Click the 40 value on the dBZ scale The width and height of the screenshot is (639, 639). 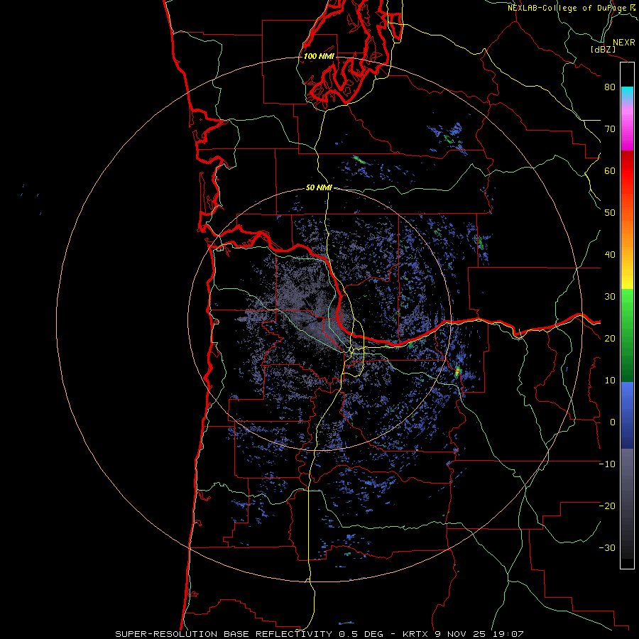[610, 255]
